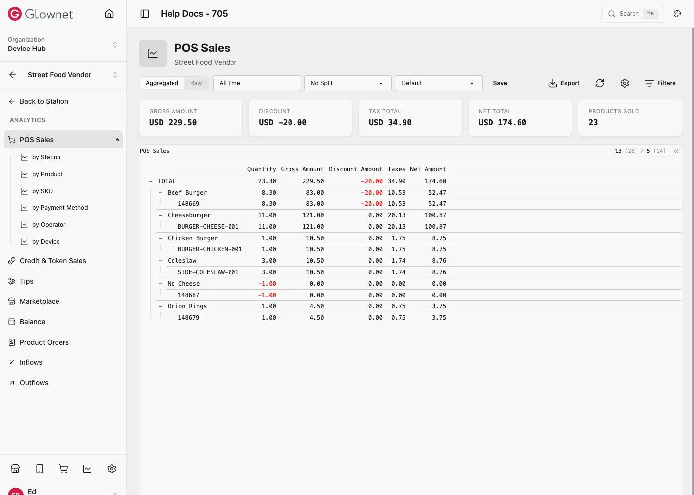Go to Marketplace analytics
The width and height of the screenshot is (694, 495).
39,301
